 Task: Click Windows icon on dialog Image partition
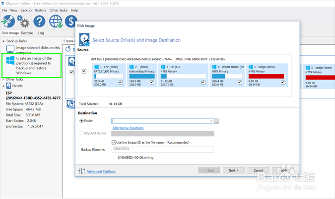251,67
